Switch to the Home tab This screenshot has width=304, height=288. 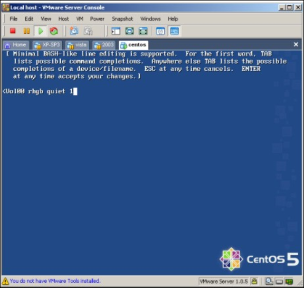coord(16,45)
